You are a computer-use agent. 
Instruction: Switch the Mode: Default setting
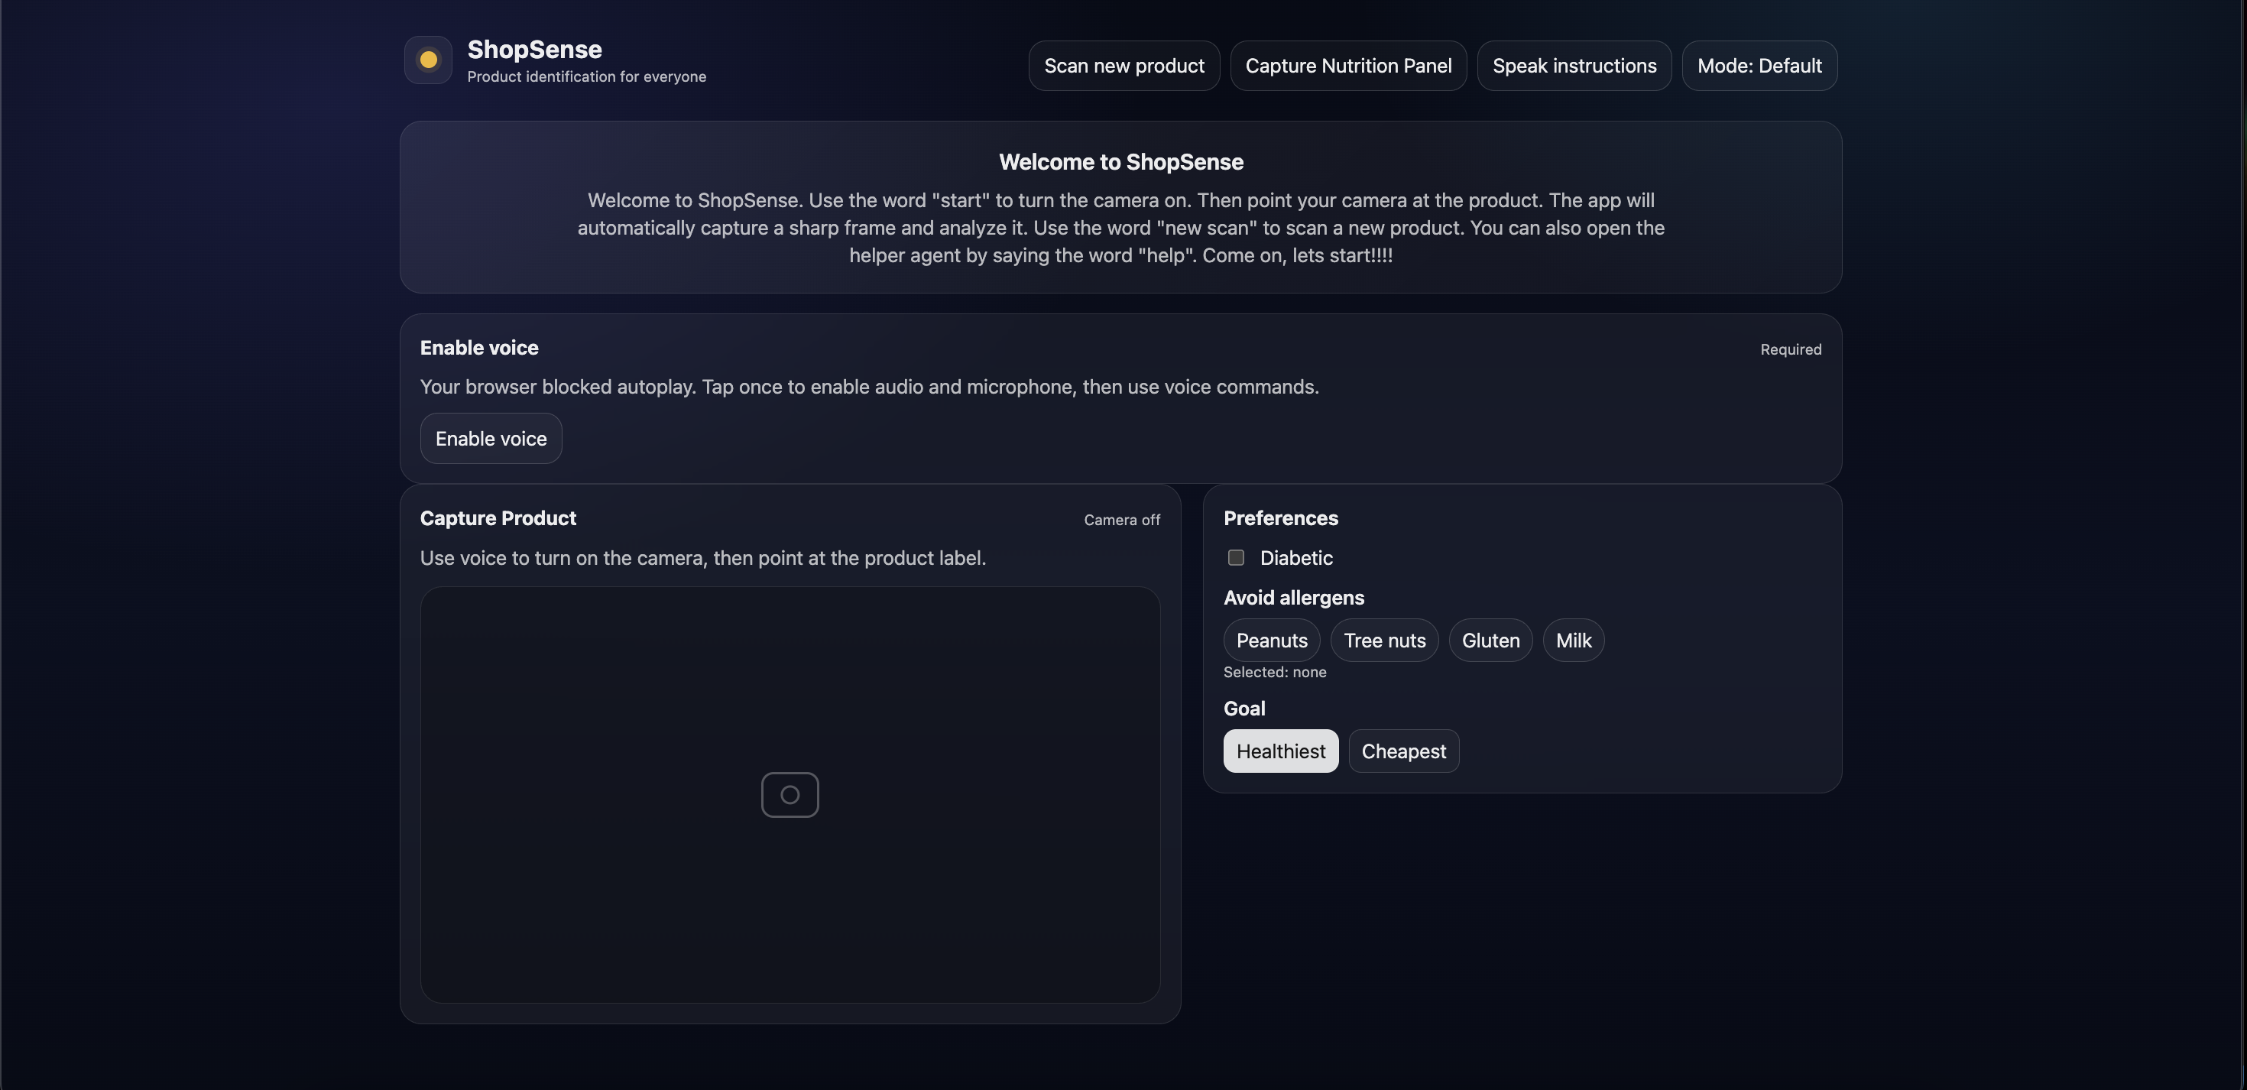[1759, 67]
